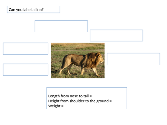Place cursor after "Length from nose to tail ="

pyautogui.click(x=92, y=96)
